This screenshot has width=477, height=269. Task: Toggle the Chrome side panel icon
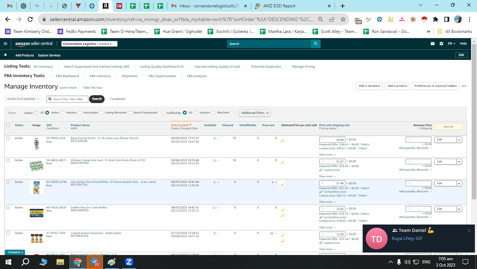(447, 19)
